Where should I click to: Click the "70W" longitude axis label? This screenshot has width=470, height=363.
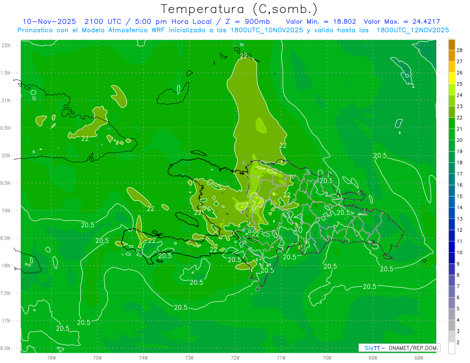point(327,358)
